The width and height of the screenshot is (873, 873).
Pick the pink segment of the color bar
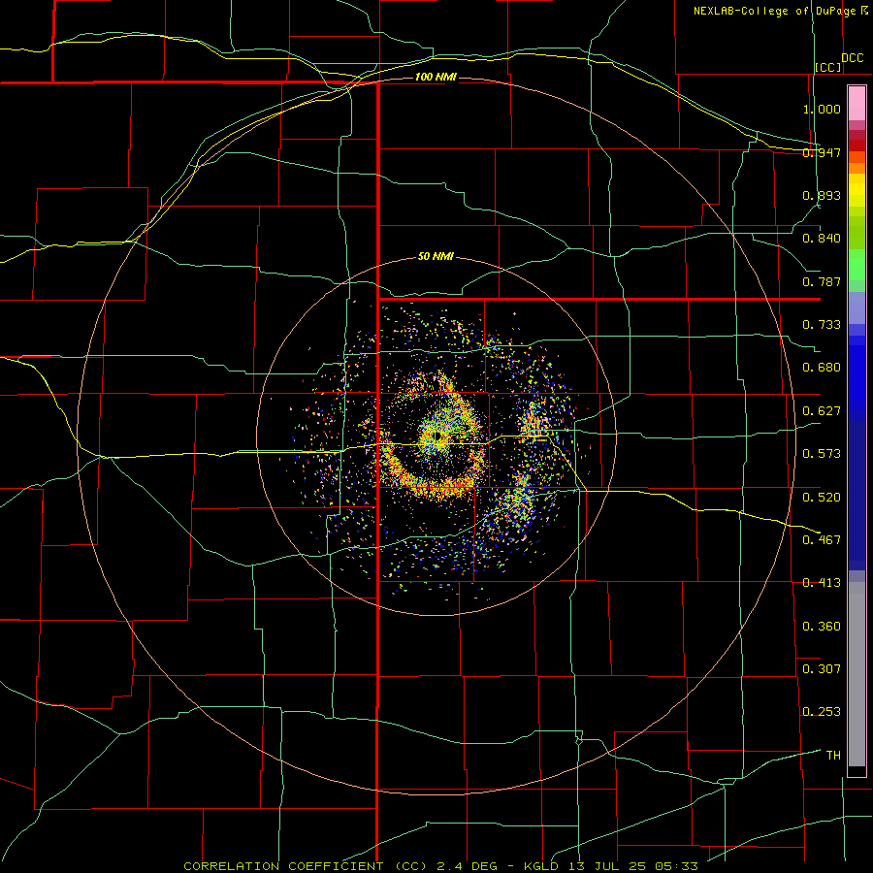tap(857, 104)
